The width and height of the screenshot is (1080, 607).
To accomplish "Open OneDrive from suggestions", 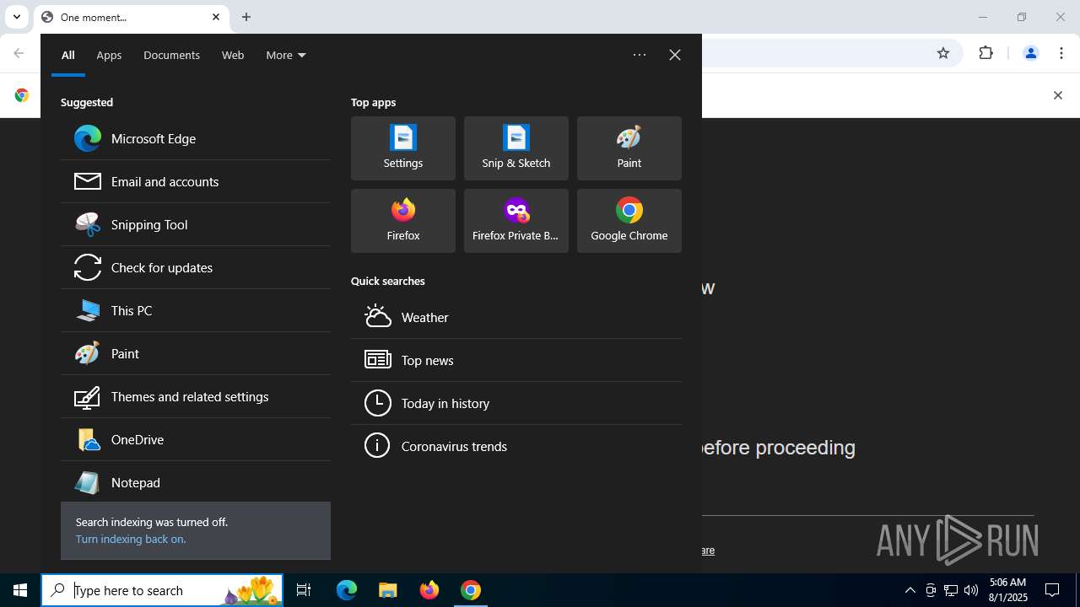I will click(x=196, y=439).
